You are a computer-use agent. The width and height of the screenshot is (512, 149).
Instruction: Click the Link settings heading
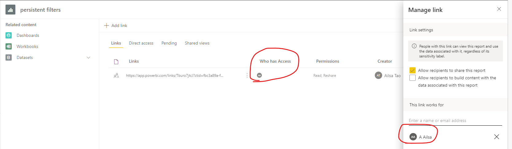tap(421, 30)
